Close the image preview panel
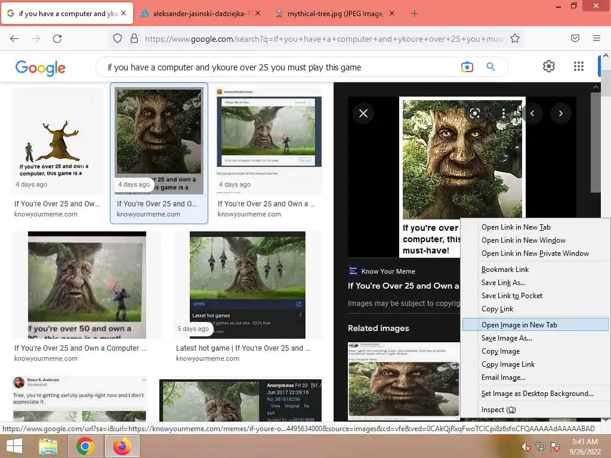Viewport: 611px width, 458px height. [363, 113]
